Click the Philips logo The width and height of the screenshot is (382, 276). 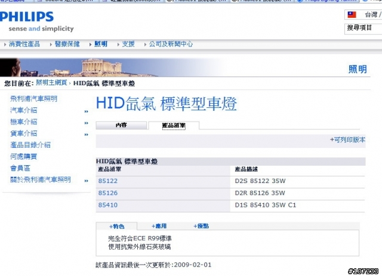click(x=26, y=17)
